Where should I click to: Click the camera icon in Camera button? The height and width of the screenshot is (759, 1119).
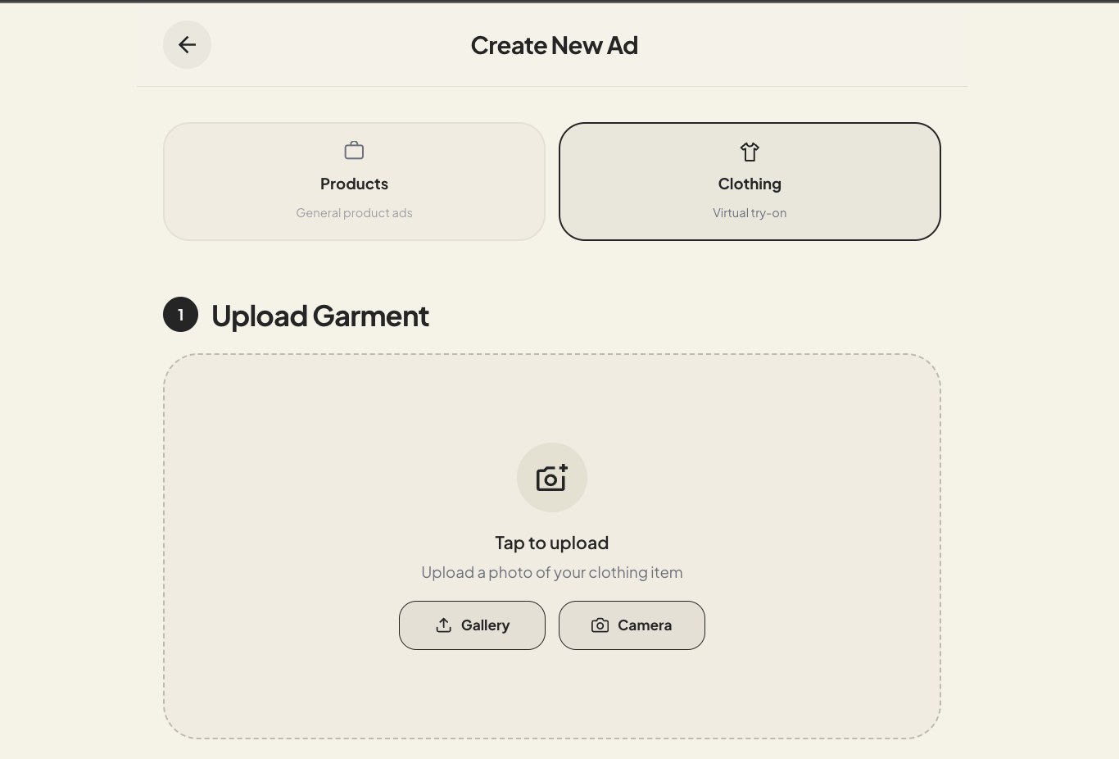tap(600, 625)
